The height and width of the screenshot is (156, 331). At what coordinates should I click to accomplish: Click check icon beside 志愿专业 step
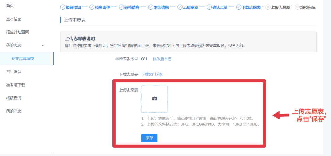[x=180, y=7]
